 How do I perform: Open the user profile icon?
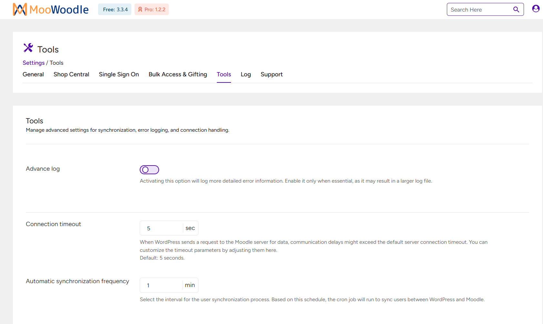[536, 9]
